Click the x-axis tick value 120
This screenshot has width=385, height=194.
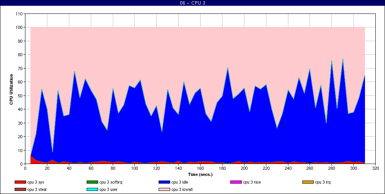click(156, 168)
